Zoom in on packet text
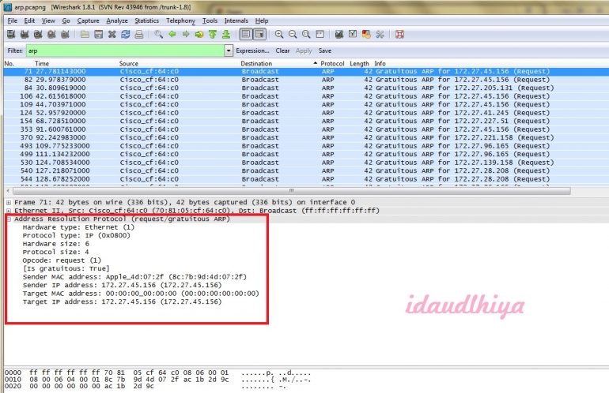The height and width of the screenshot is (393, 609). point(279,35)
